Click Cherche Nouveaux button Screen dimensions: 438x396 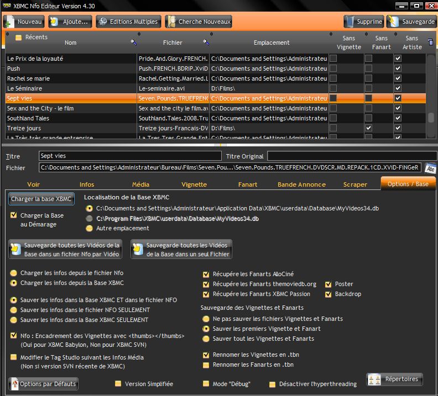pos(199,22)
